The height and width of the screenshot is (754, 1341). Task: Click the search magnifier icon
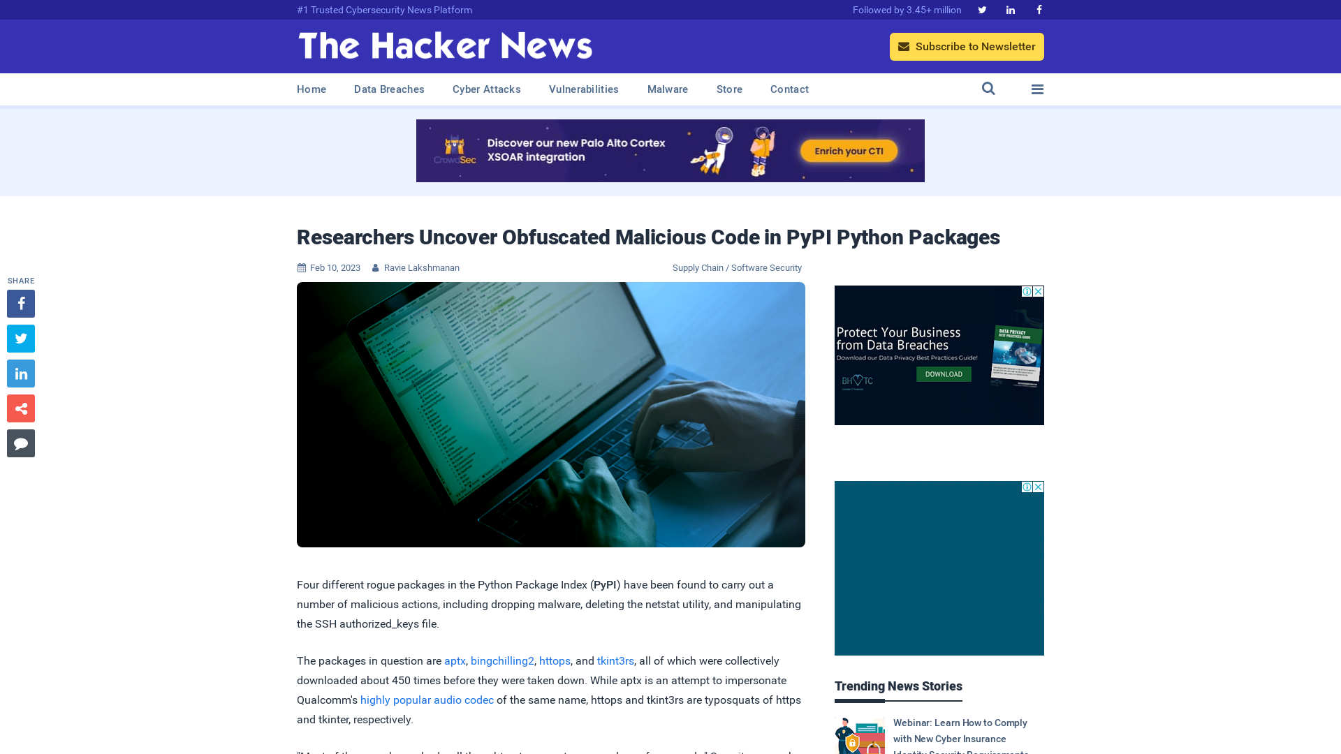(988, 89)
